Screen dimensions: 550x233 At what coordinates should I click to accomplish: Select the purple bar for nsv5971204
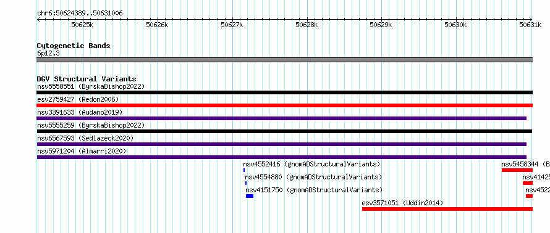point(282,157)
